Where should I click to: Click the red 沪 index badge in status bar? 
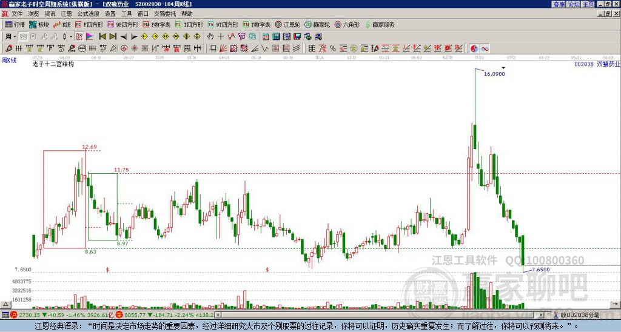(x=14, y=315)
